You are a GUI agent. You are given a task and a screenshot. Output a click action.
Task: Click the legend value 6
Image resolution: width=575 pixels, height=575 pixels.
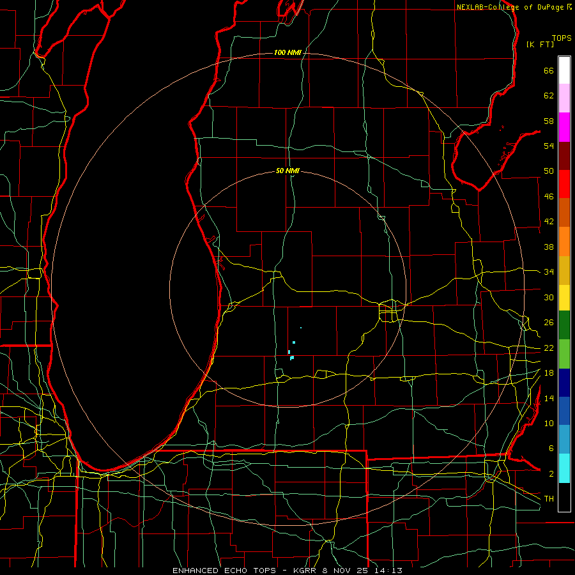551,448
